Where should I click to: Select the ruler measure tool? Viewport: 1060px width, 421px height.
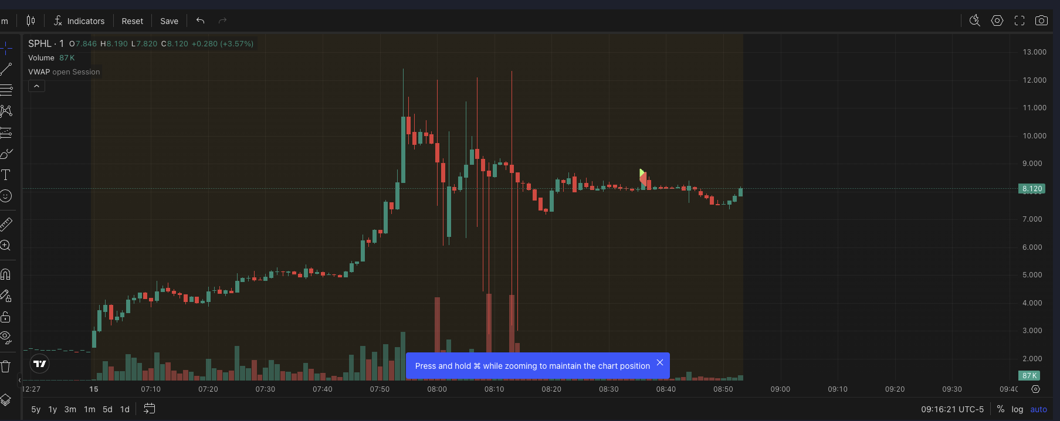pyautogui.click(x=6, y=224)
